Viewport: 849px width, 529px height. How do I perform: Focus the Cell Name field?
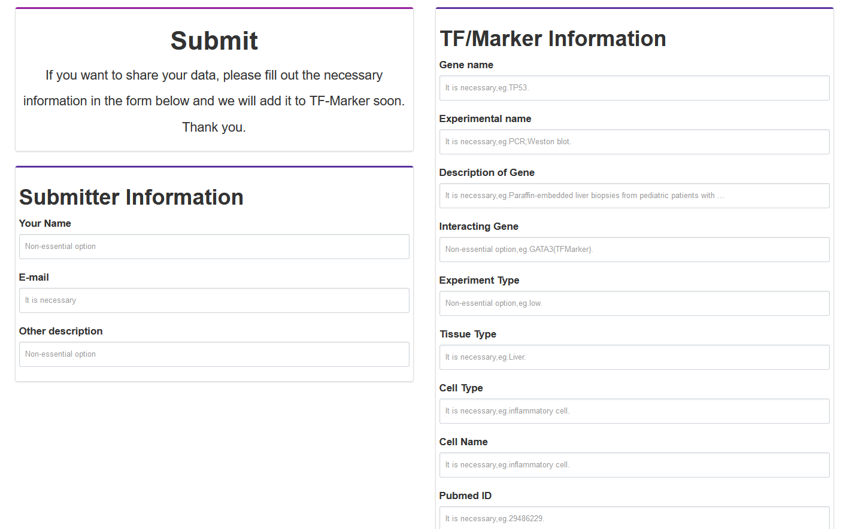coord(634,465)
